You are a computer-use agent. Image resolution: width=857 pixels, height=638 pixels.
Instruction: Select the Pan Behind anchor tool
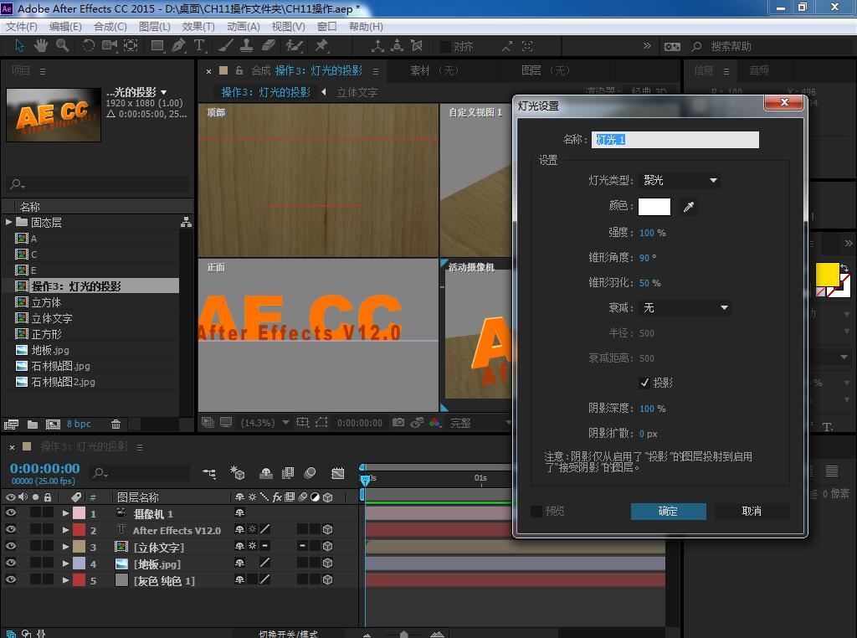pyautogui.click(x=131, y=46)
